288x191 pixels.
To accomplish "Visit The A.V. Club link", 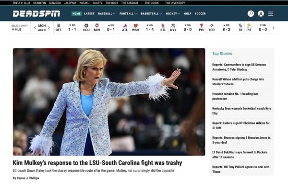I will click(21, 3).
